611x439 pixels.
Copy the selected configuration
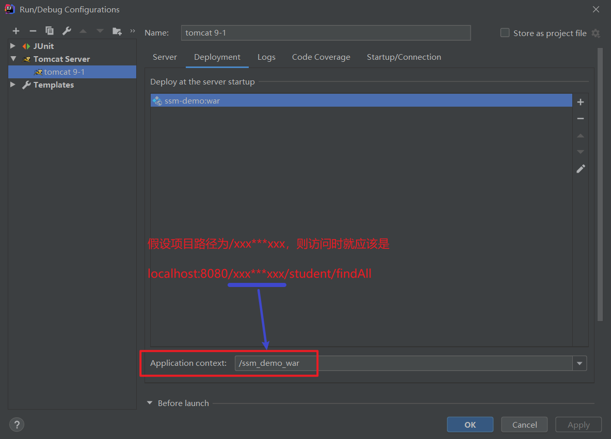(x=50, y=31)
